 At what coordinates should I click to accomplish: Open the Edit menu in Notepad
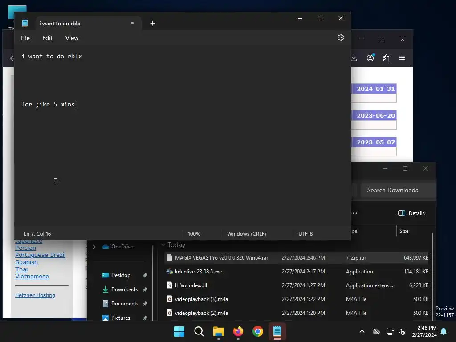[x=47, y=38]
